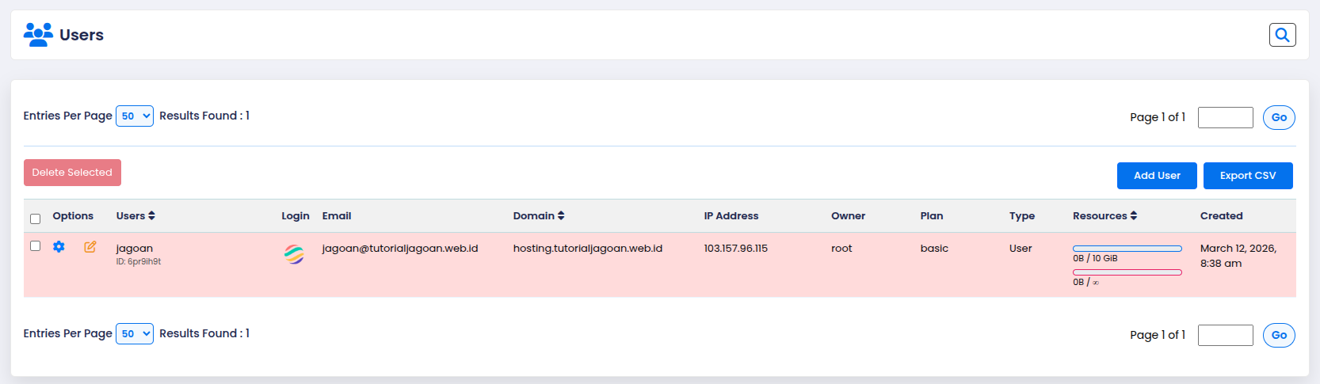
Task: Click the top page number input field
Action: [1226, 117]
